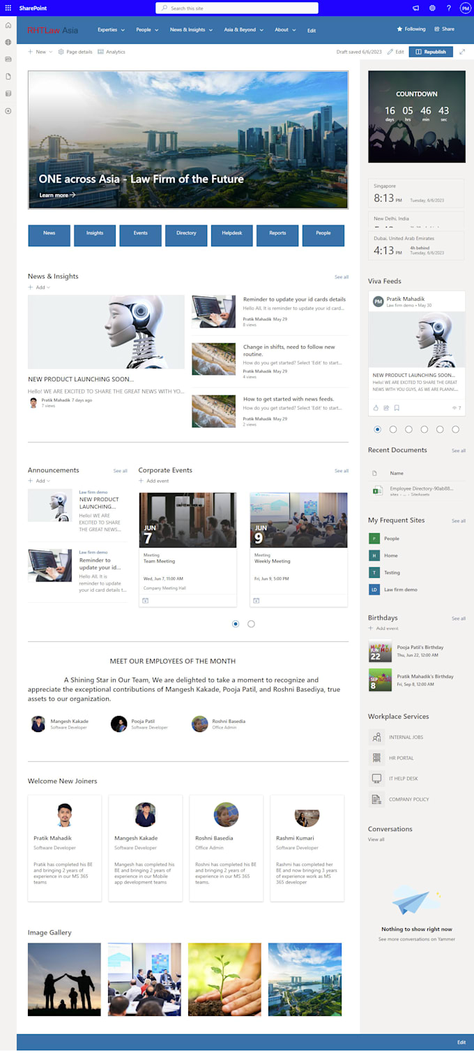This screenshot has height=1053, width=474.
Task: Open the globe My sites icon in left bar
Action: coord(8,43)
